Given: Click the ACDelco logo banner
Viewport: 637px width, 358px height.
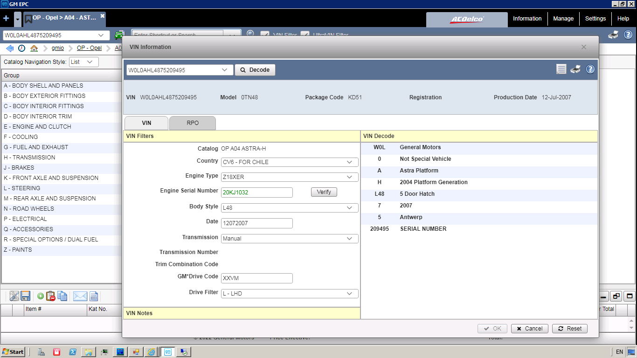Looking at the screenshot, I should [x=467, y=19].
